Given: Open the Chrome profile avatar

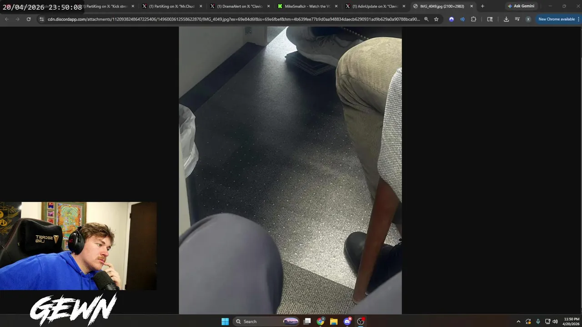Looking at the screenshot, I should (x=528, y=19).
